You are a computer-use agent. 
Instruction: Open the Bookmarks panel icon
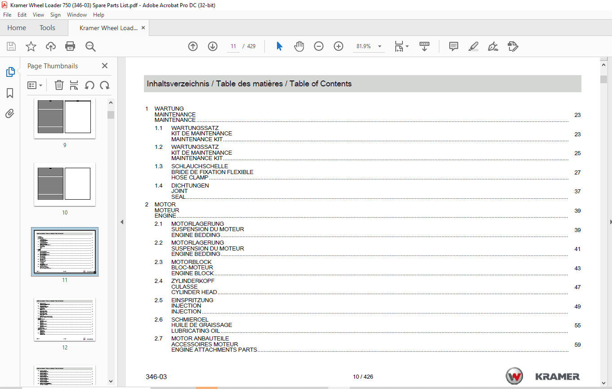click(x=10, y=93)
